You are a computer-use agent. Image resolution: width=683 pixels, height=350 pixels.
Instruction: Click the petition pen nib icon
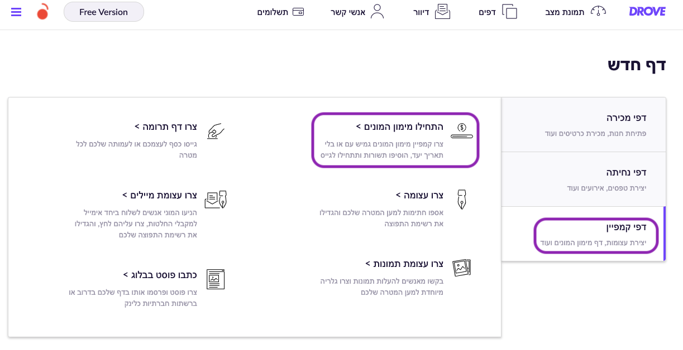[462, 199]
